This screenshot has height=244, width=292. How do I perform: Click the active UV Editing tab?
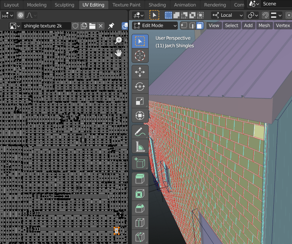tap(93, 5)
